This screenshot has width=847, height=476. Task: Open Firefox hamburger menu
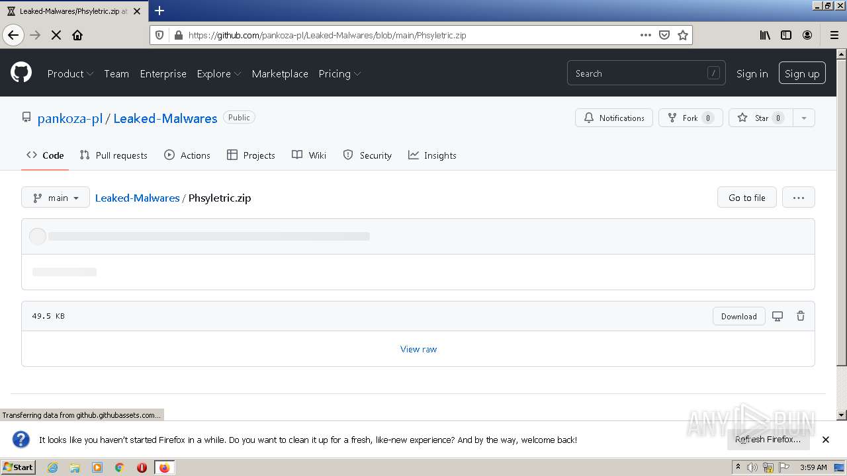click(x=834, y=35)
